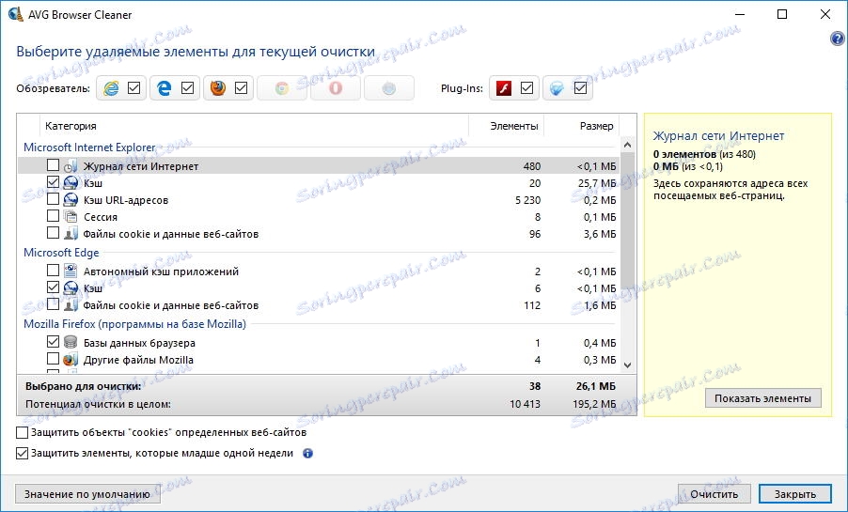This screenshot has height=512, width=848.
Task: Click the Закрыть button
Action: click(x=795, y=494)
